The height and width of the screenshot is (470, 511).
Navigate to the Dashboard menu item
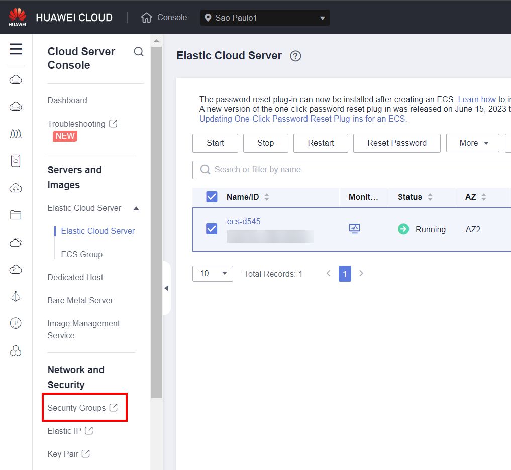click(x=67, y=100)
